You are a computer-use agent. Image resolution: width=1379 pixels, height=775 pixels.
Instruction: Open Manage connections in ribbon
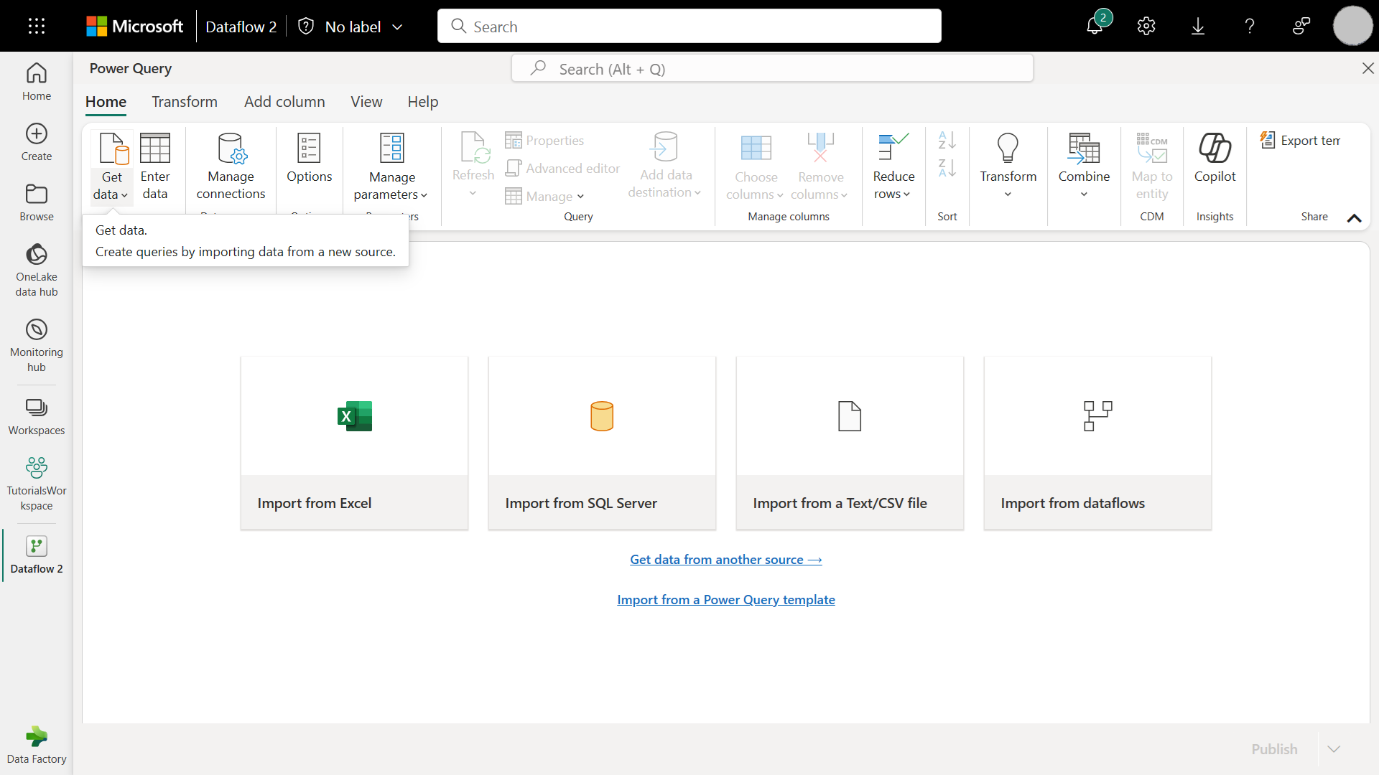coord(231,166)
